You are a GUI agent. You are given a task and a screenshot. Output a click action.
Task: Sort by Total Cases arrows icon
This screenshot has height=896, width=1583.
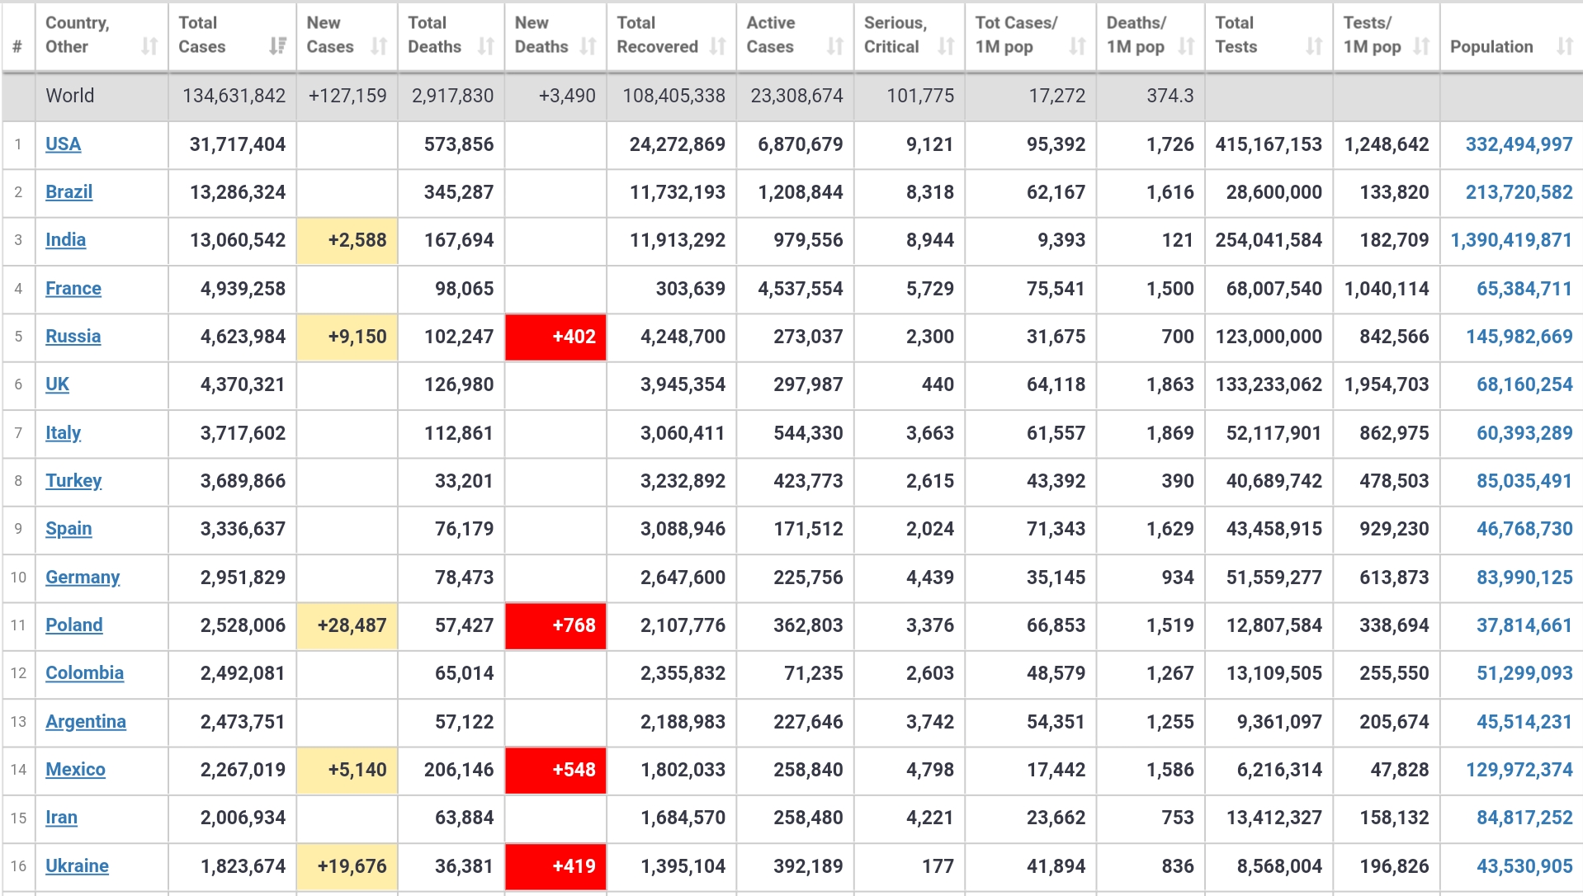pyautogui.click(x=278, y=46)
